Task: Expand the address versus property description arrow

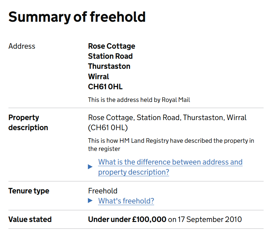Action: point(90,167)
